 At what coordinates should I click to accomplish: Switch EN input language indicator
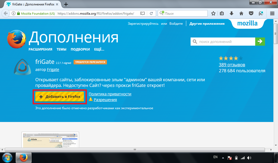click(215, 157)
